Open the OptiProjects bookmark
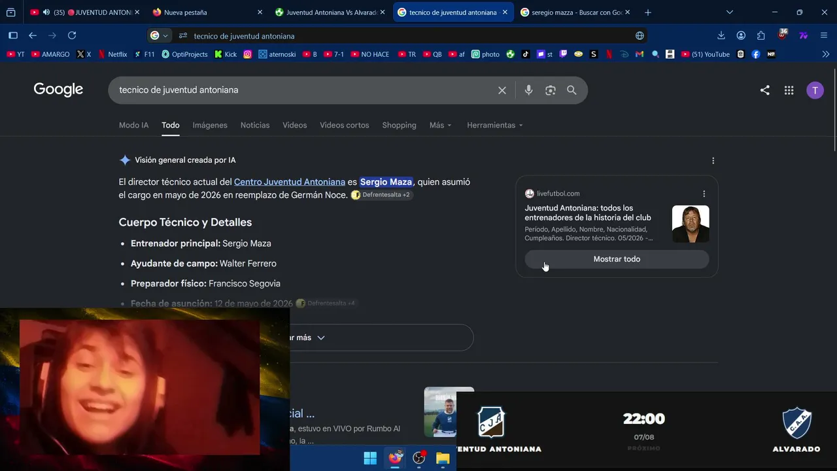This screenshot has height=471, width=837. (184, 54)
